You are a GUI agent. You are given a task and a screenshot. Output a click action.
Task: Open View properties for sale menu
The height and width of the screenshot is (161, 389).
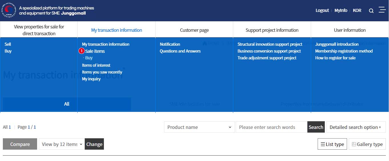coord(39,30)
